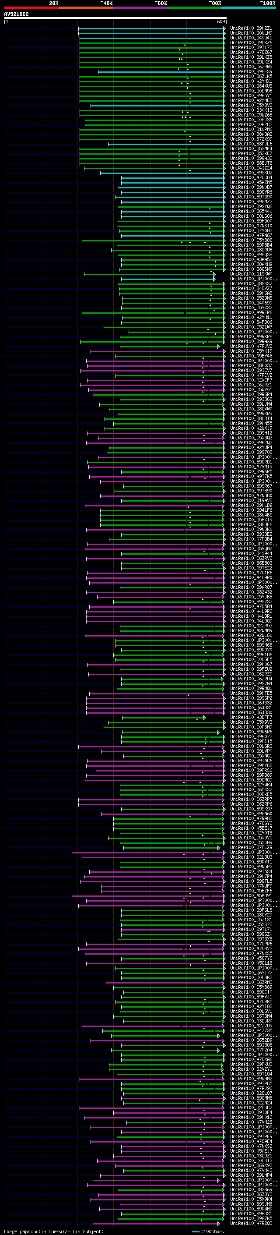Image resolution: width=280 pixels, height=1235 pixels.
Task: Select the label UniRef100_Q2L3U3
Action: pos(251,857)
